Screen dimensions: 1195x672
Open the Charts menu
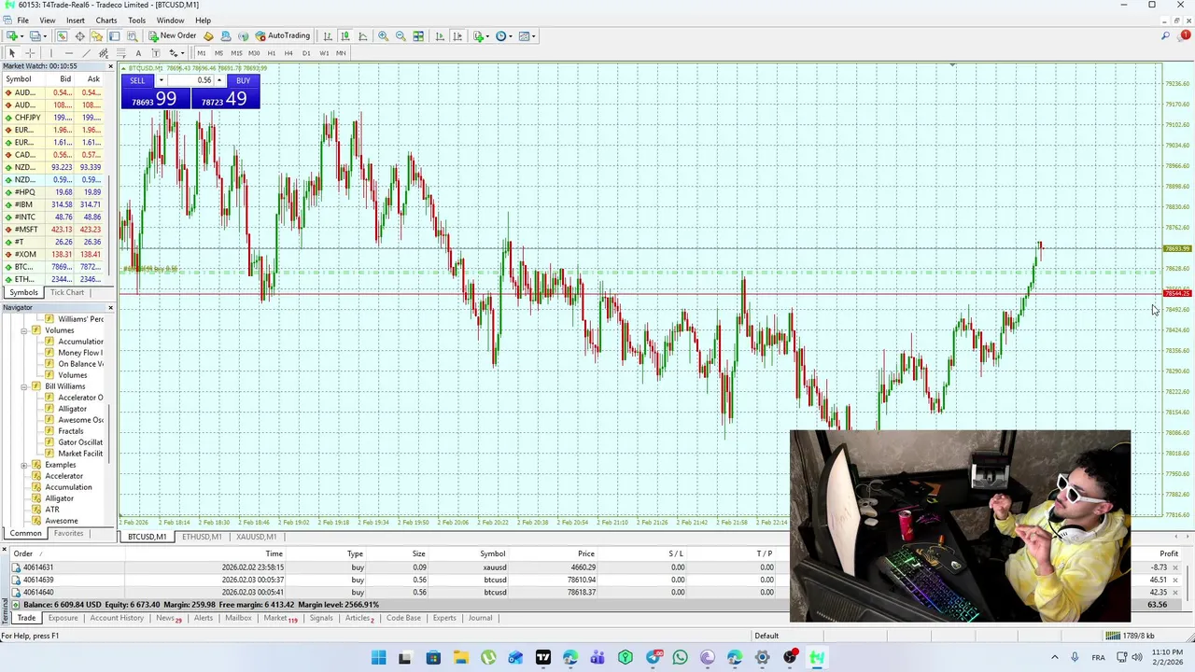coord(105,21)
